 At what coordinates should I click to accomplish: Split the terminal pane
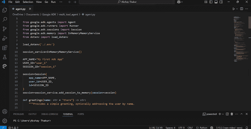point(227,114)
